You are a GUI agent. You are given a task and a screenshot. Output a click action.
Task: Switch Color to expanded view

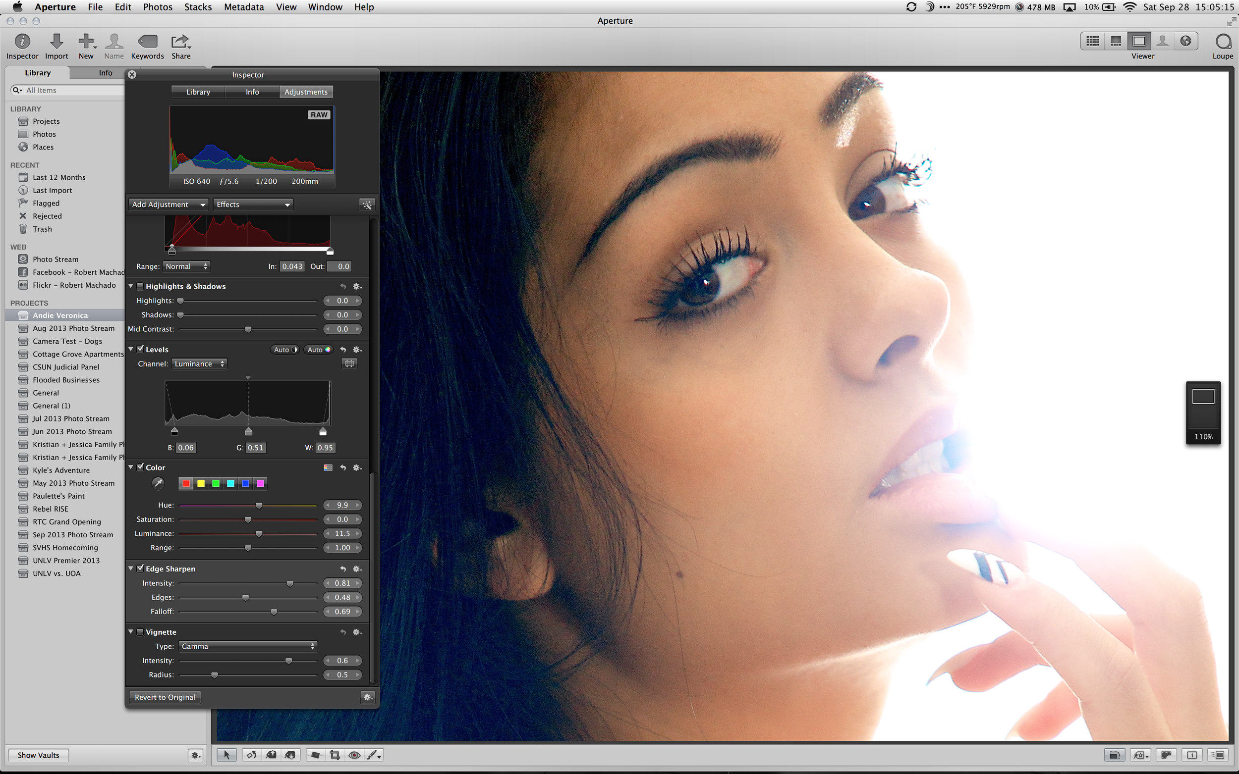[328, 467]
